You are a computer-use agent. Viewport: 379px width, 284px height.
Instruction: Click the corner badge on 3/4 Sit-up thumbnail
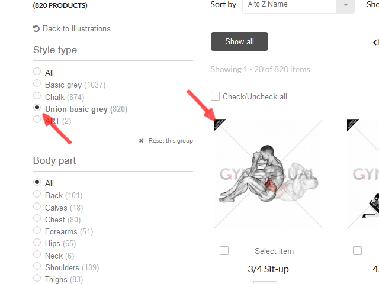click(220, 125)
